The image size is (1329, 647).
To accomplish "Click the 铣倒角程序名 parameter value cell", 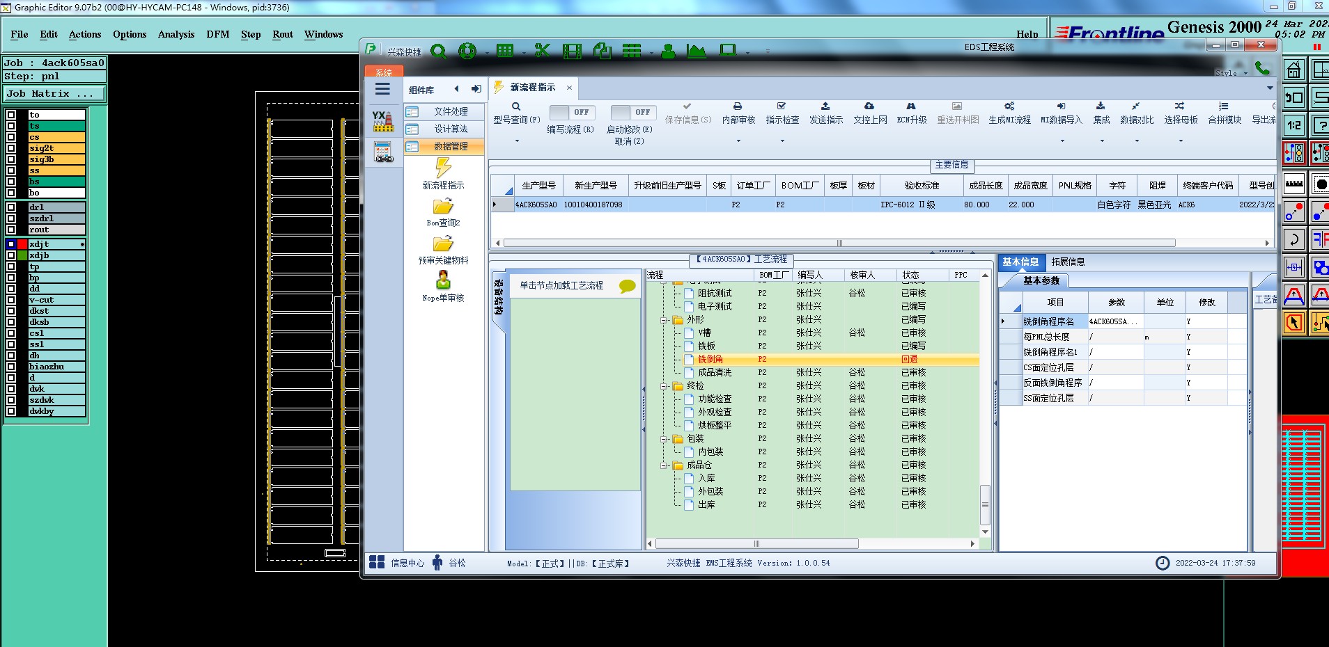I will coord(1116,322).
